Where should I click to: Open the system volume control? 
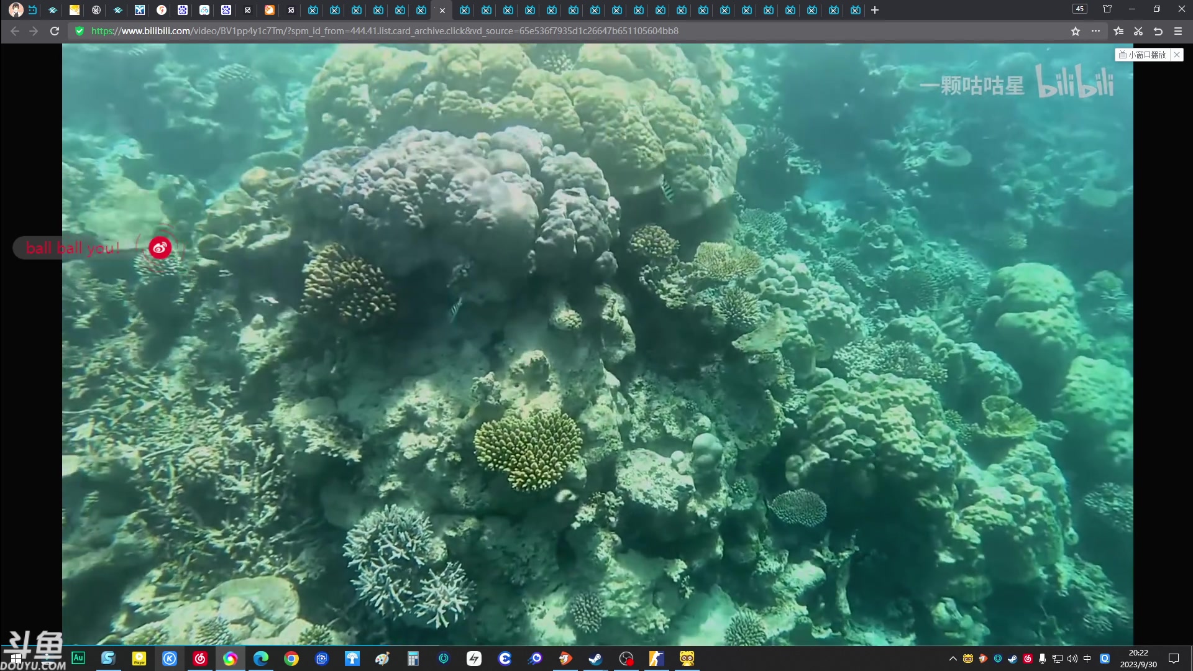click(x=1072, y=659)
